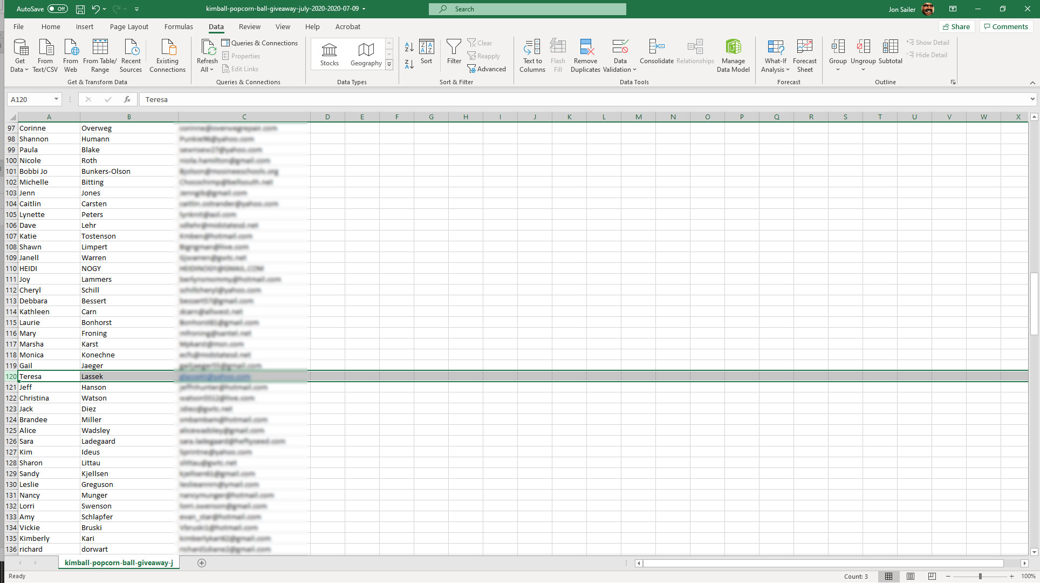Switch to Page Break Preview view
The image size is (1040, 583).
click(932, 576)
